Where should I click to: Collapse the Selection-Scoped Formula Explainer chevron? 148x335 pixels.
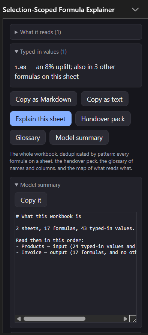click(x=135, y=10)
